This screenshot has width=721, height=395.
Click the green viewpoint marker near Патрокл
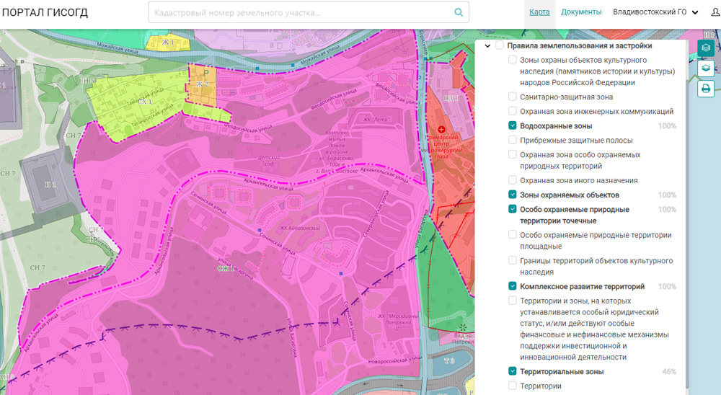[461, 329]
